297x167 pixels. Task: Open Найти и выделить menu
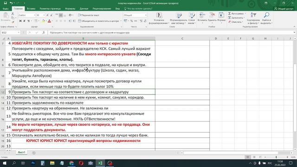[x=266, y=19]
